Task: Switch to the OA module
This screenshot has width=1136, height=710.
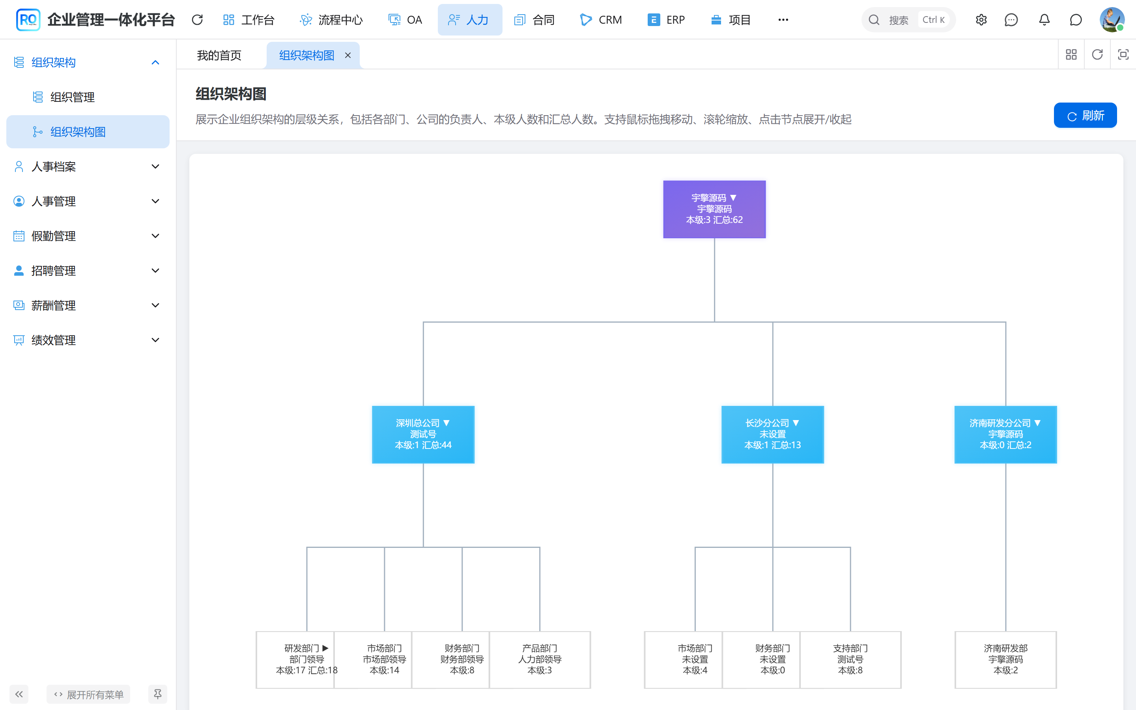Action: [x=405, y=20]
